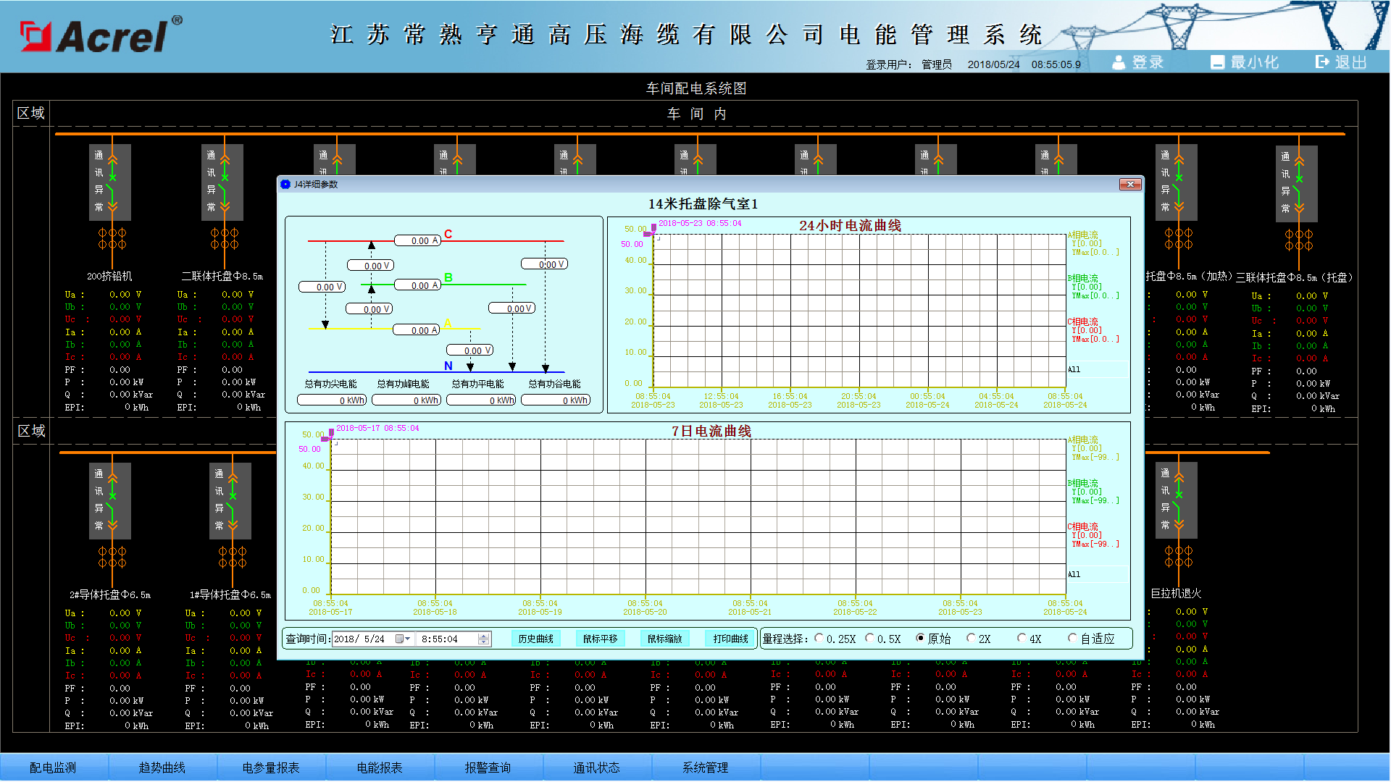Click the 车间配电系统图 title

pos(696,88)
